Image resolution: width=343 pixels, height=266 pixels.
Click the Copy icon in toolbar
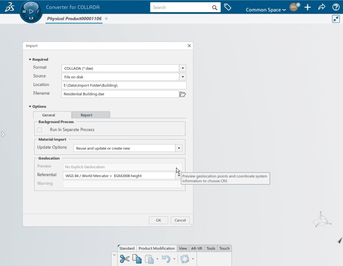point(137,259)
